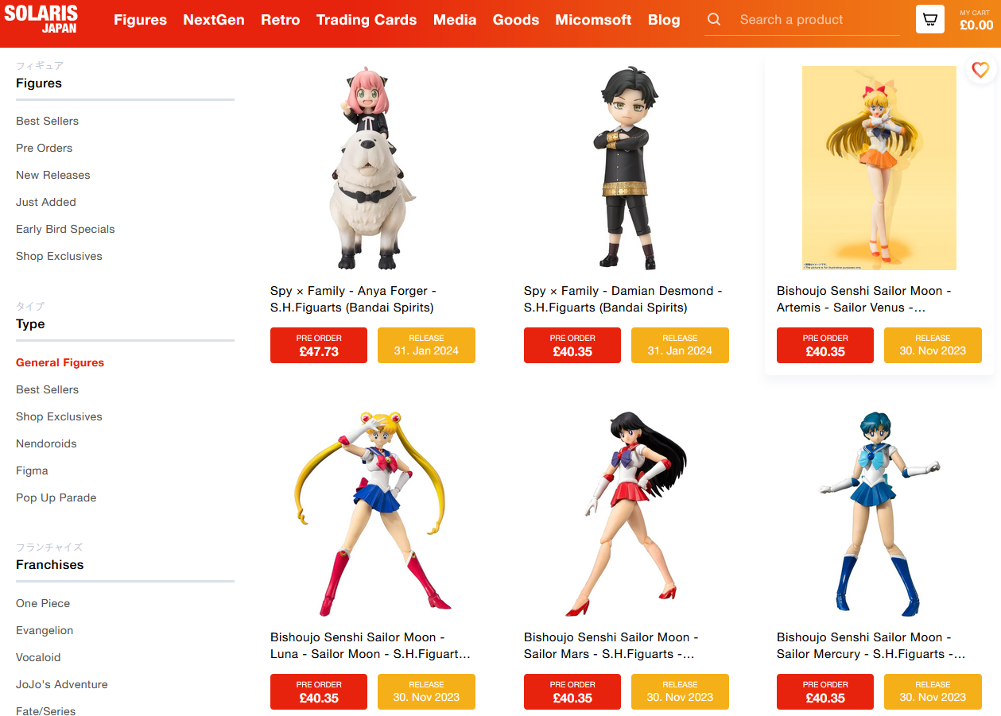This screenshot has height=716, width=1001.
Task: Browse the Evangelion franchise
Action: [45, 630]
